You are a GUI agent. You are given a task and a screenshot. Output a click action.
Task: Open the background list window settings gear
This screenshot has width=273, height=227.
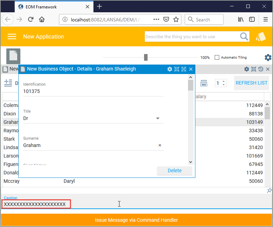coord(247,69)
